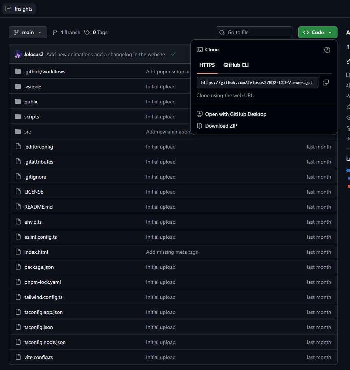Check the green commit status checkmark

(173, 54)
